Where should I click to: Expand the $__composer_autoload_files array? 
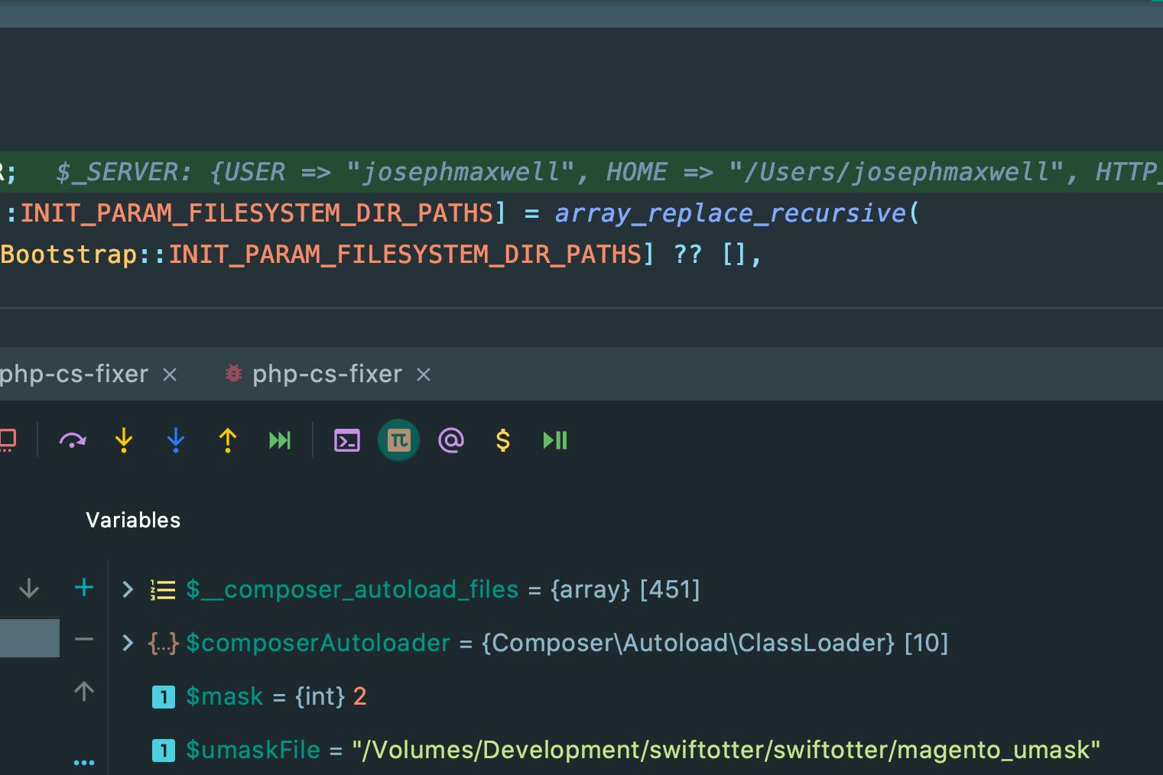click(x=128, y=589)
